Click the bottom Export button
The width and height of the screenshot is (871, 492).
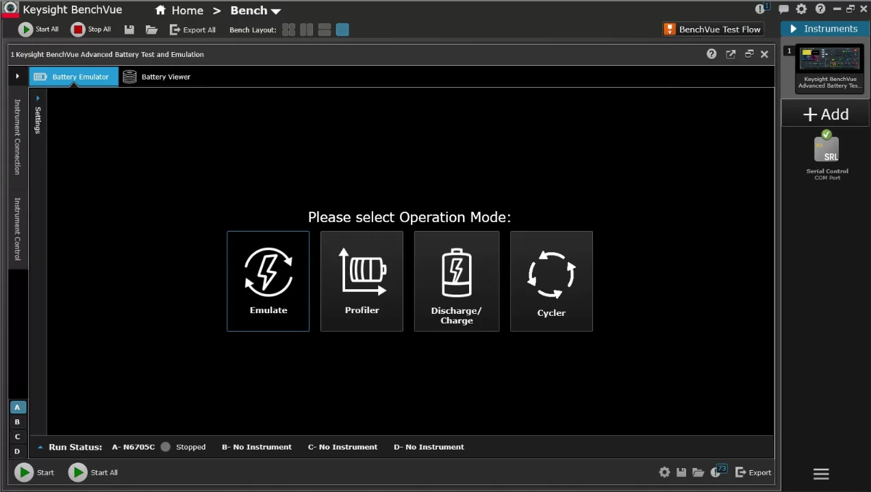tap(753, 472)
